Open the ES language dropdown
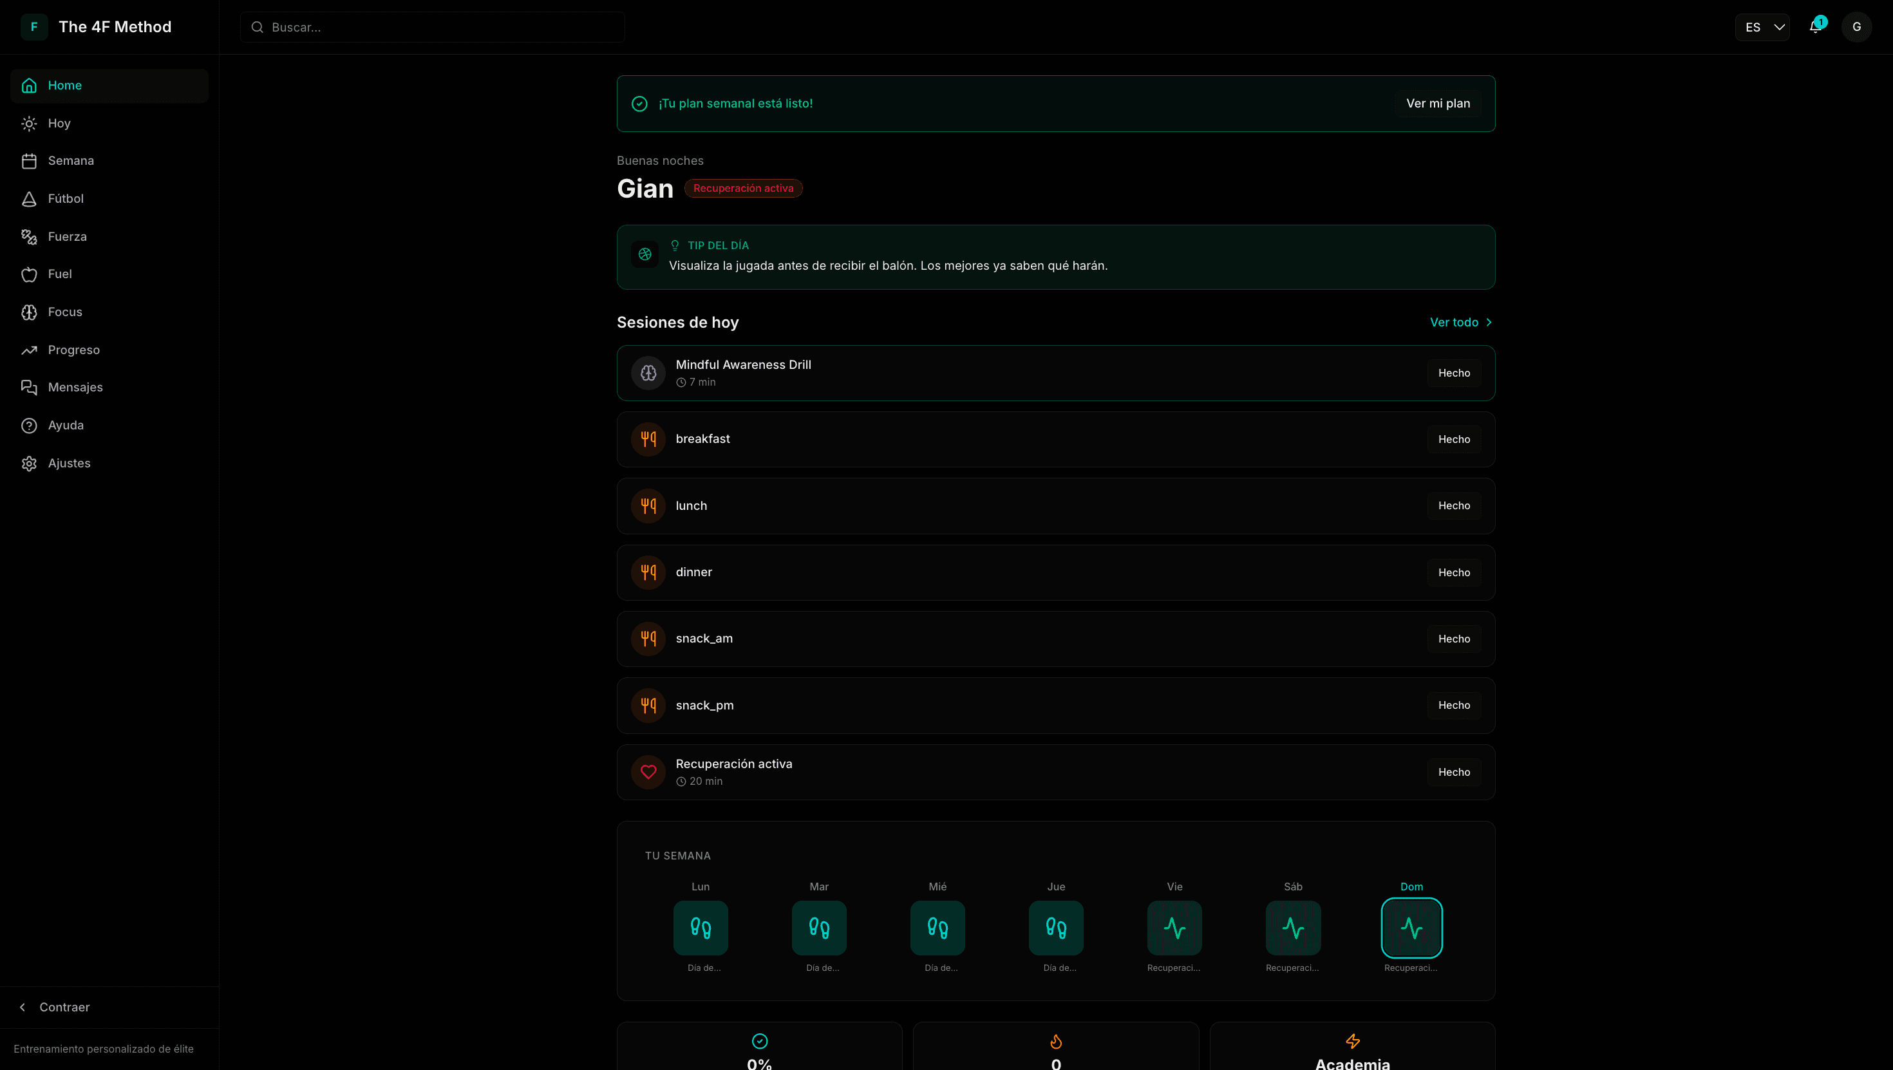This screenshot has height=1070, width=1893. pyautogui.click(x=1762, y=27)
